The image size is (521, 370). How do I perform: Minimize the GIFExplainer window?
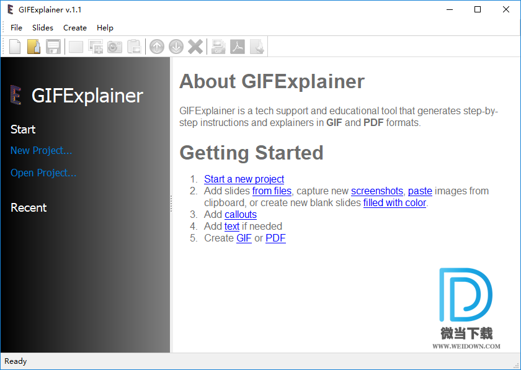(450, 9)
